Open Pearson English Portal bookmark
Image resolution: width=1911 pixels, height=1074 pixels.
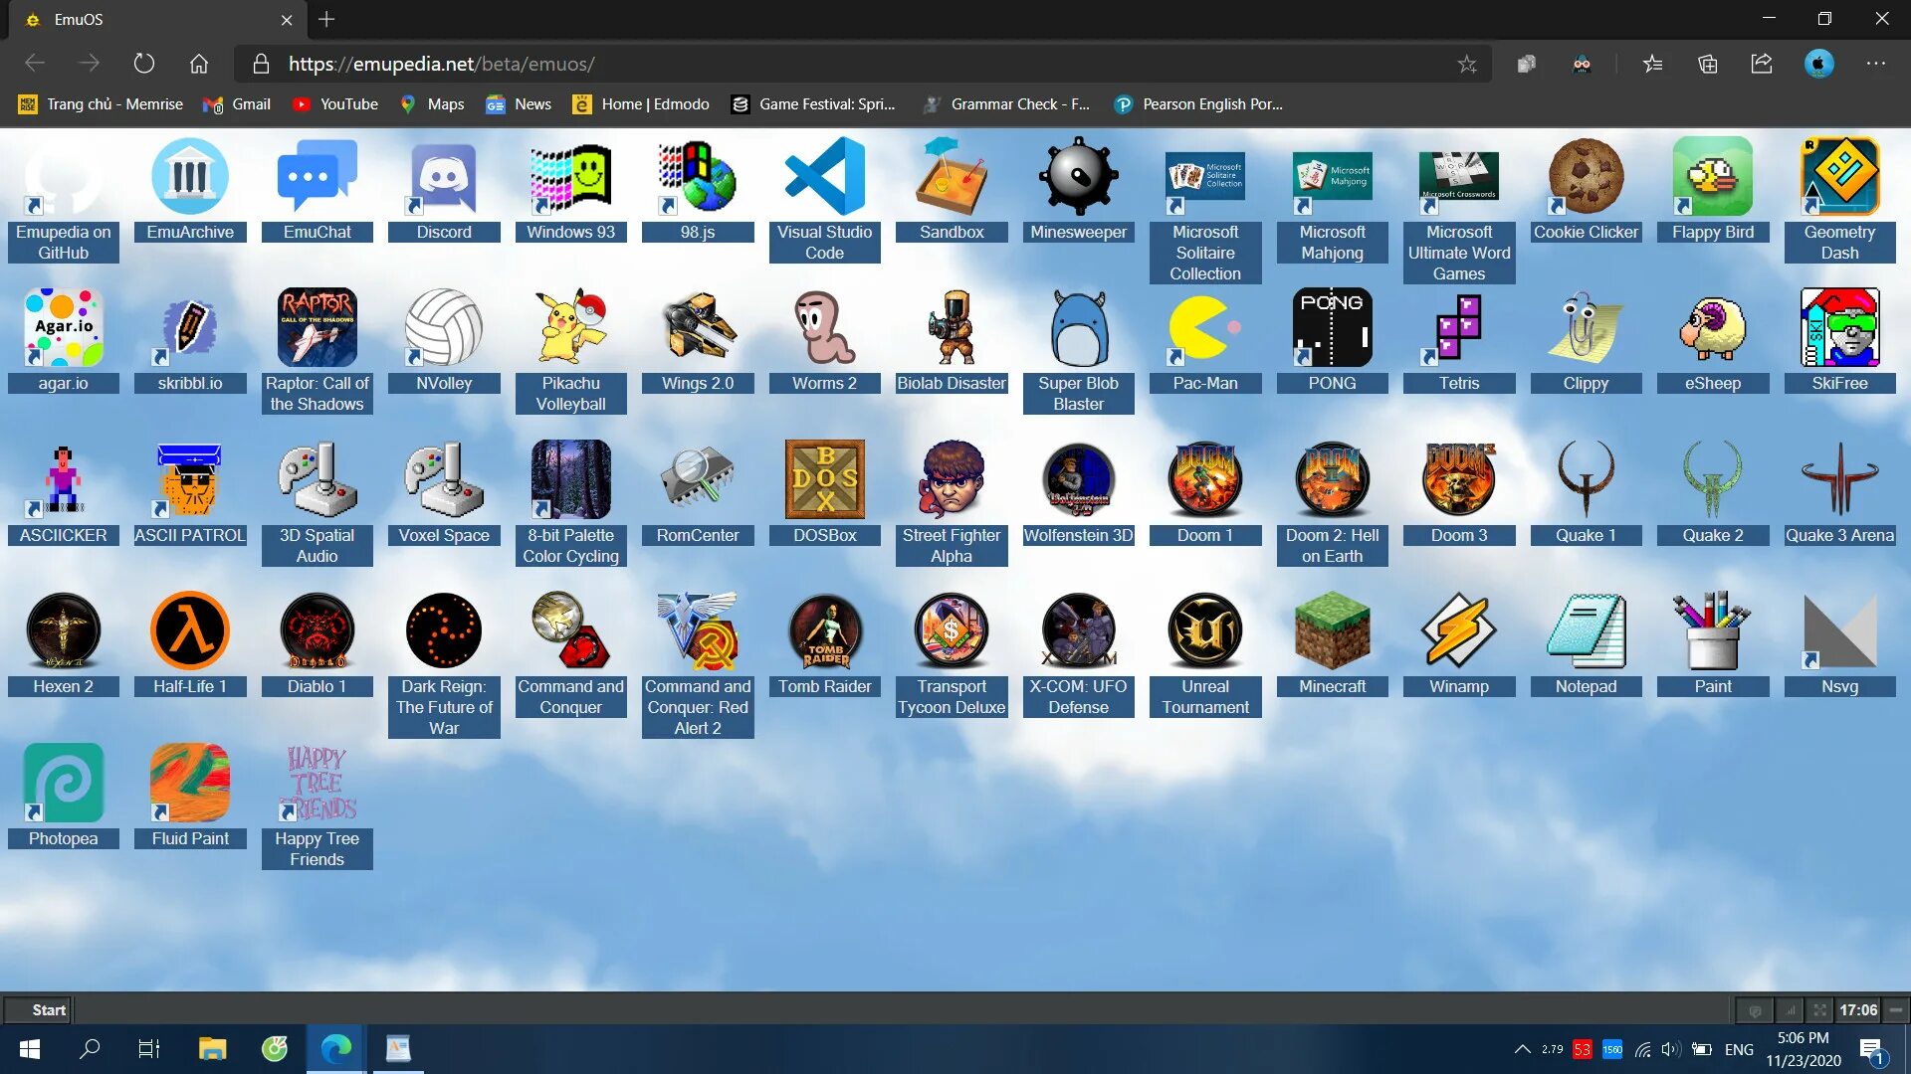point(1198,103)
